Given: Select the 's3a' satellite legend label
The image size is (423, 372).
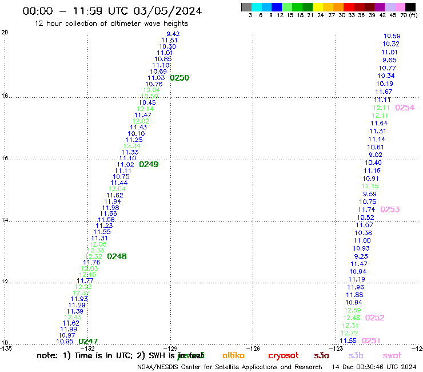Looking at the screenshot, I should coord(321,355).
